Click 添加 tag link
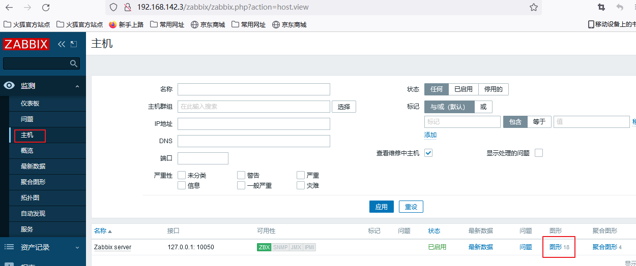 (430, 135)
